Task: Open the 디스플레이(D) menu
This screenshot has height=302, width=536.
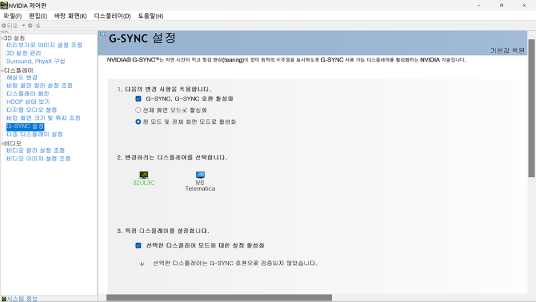Action: [112, 16]
